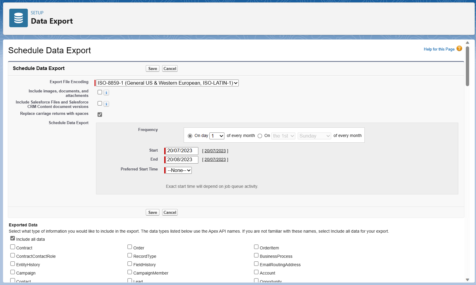The height and width of the screenshot is (285, 476).
Task: Click the top Save button
Action: [153, 68]
